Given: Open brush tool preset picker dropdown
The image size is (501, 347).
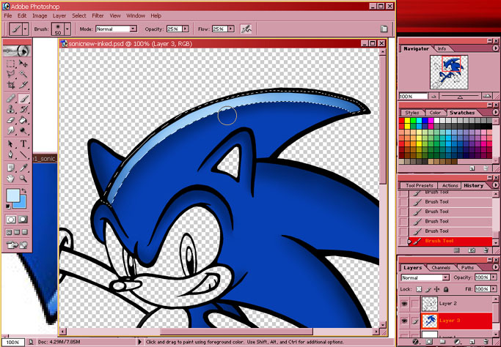Looking at the screenshot, I should pos(26,29).
